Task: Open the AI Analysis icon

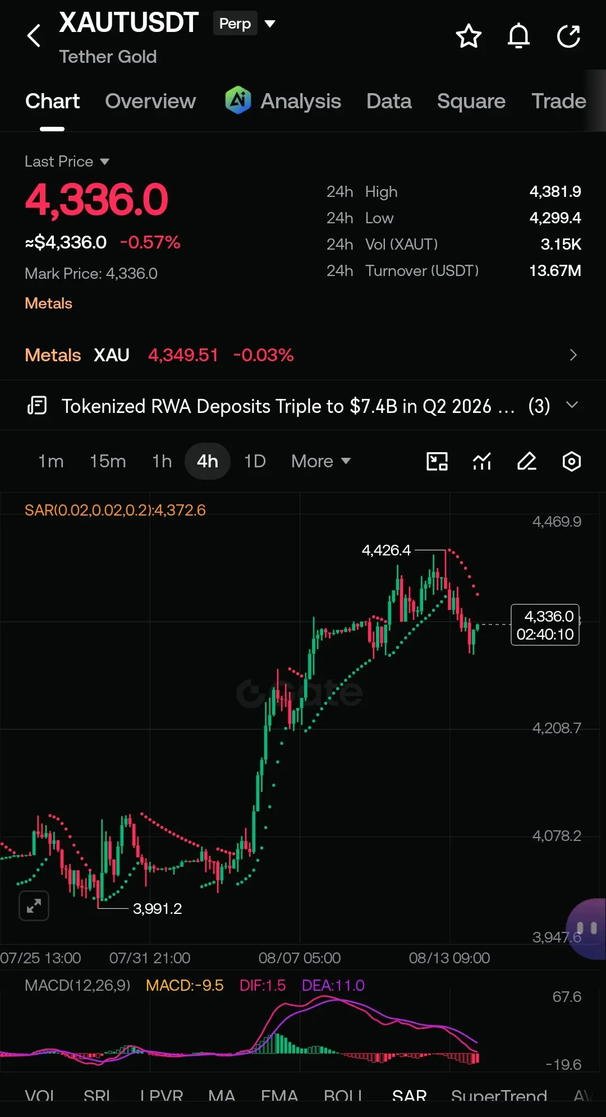Action: click(x=238, y=100)
